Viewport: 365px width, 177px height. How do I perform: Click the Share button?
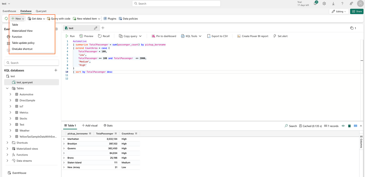357,11
